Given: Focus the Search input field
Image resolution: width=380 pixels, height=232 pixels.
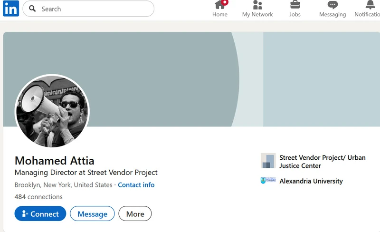Looking at the screenshot, I should click(88, 9).
